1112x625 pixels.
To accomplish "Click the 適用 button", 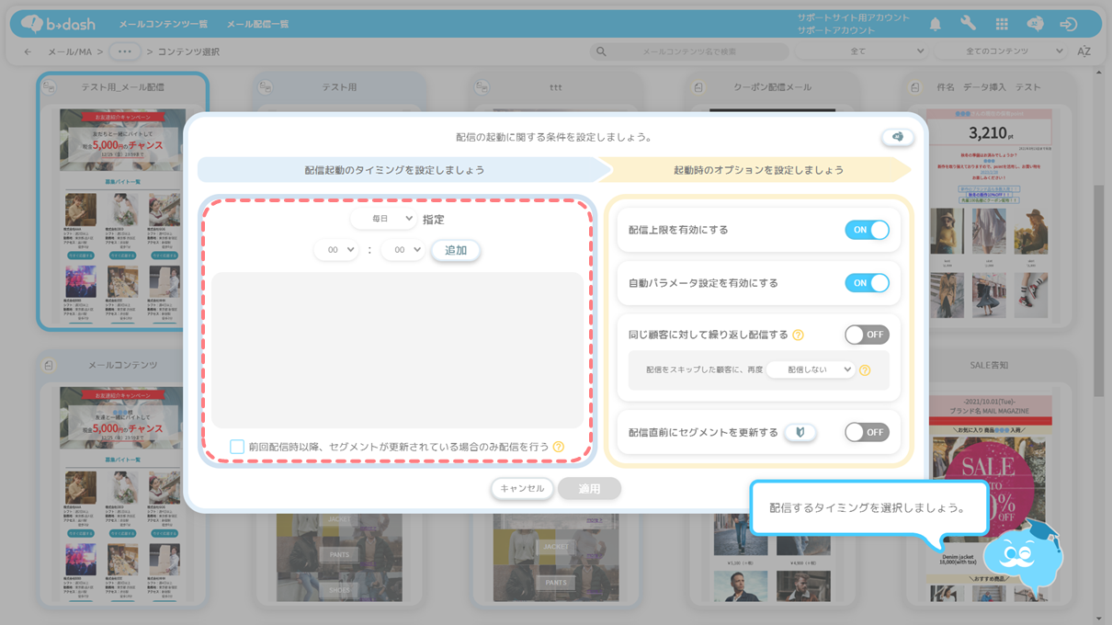I will 589,488.
